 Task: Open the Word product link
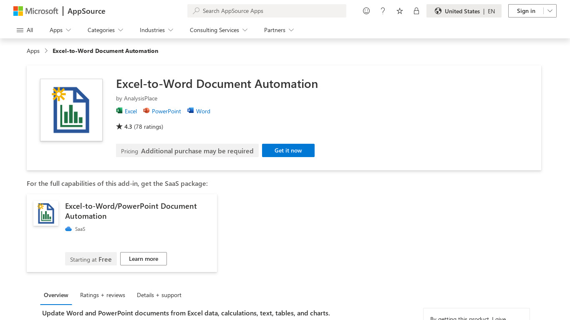point(203,111)
